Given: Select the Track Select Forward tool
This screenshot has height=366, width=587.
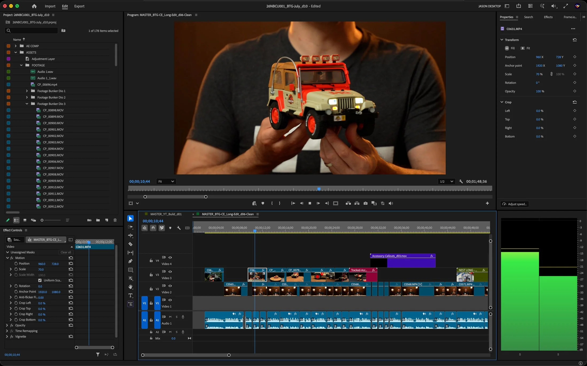Looking at the screenshot, I should pyautogui.click(x=130, y=227).
